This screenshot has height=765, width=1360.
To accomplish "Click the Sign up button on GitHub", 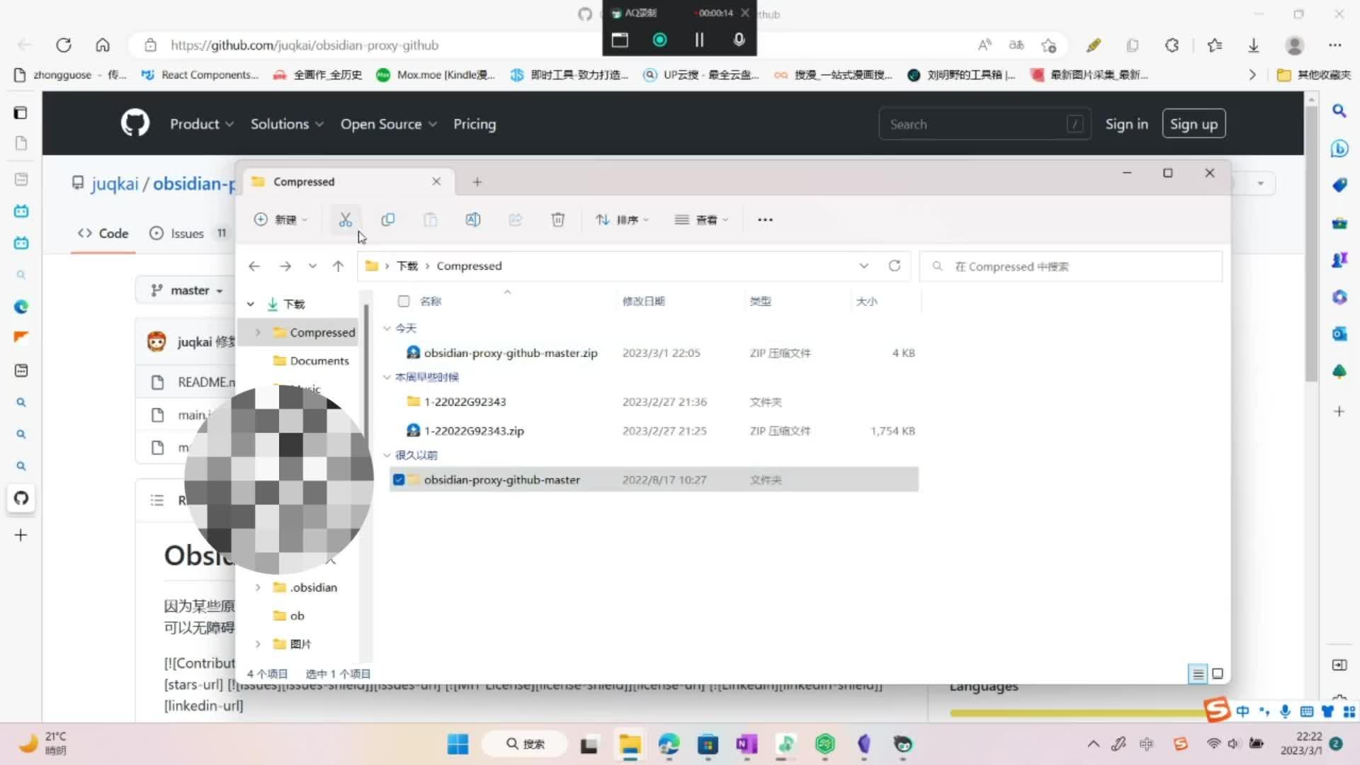I will coord(1194,124).
